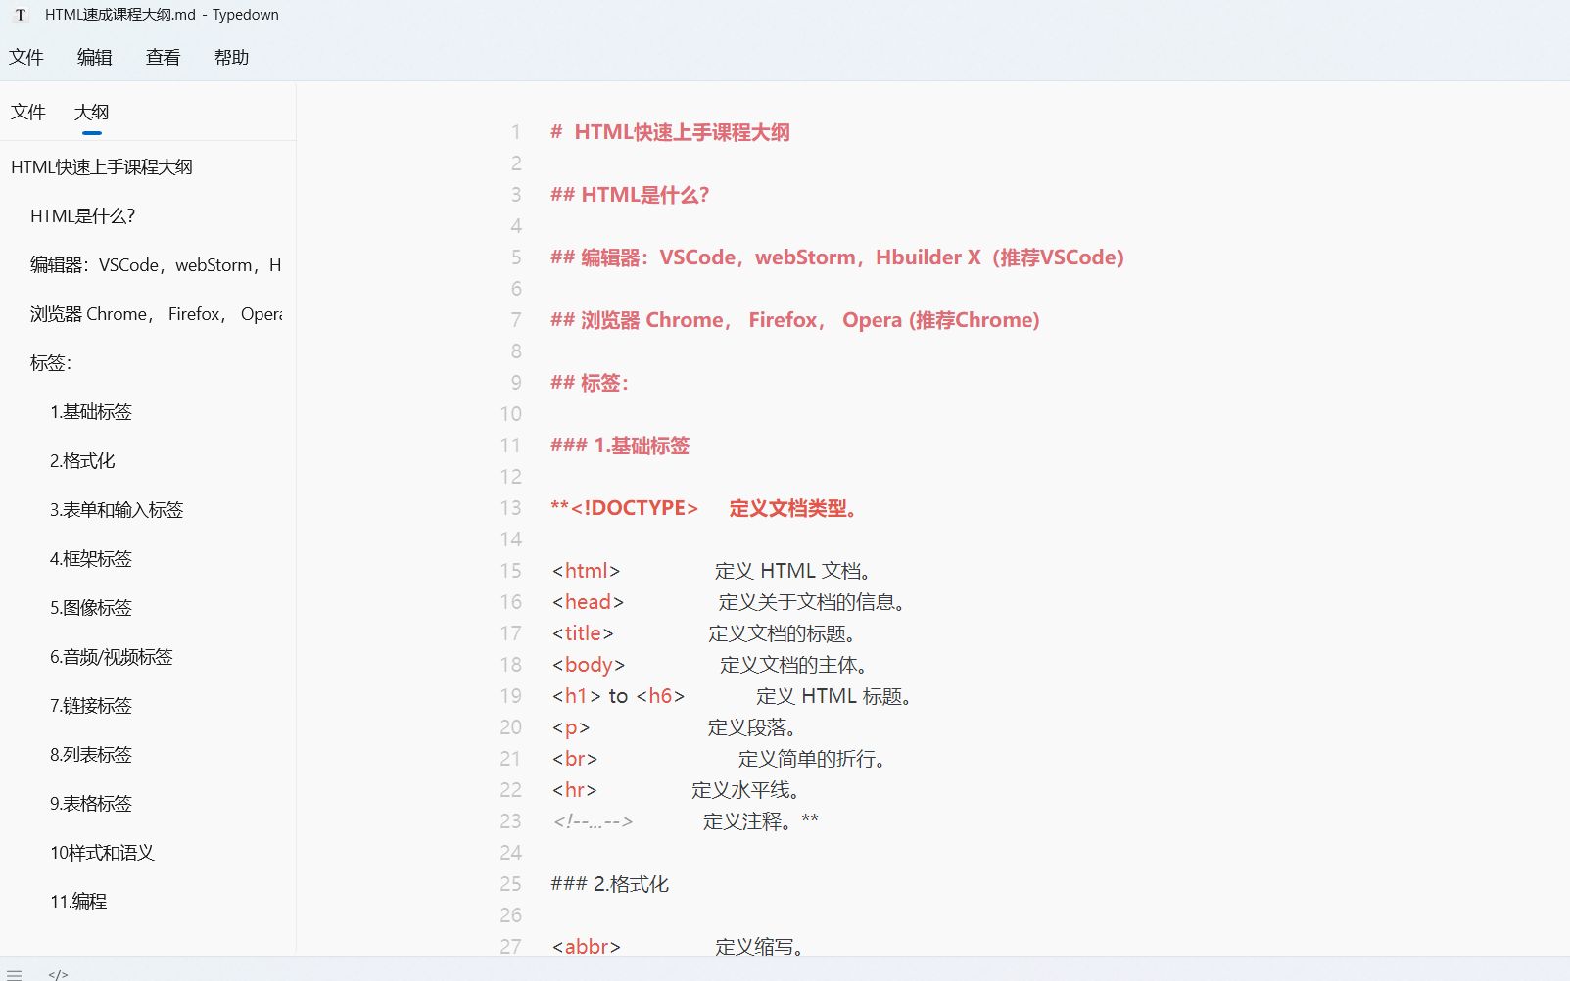Click editor line listing VSCode, webStorm, Hbuilder X
This screenshot has width=1570, height=981.
click(x=837, y=257)
